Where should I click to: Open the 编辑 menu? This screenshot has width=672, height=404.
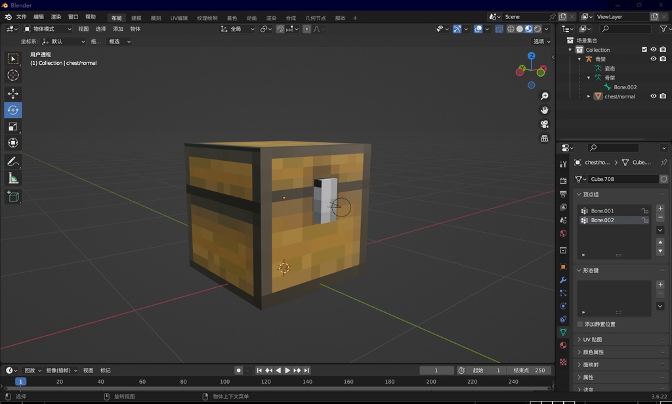pos(39,16)
